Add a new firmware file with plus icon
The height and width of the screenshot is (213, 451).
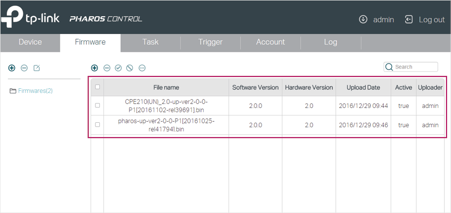[x=94, y=68]
